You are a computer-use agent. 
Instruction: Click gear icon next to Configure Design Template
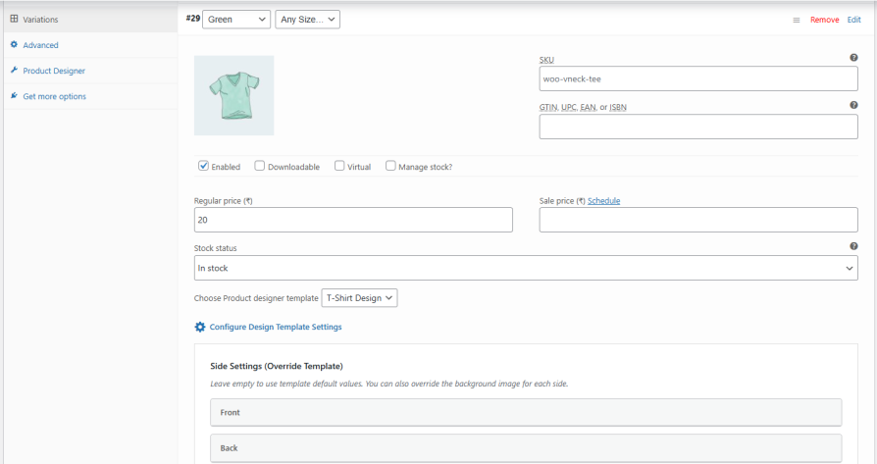coord(200,327)
